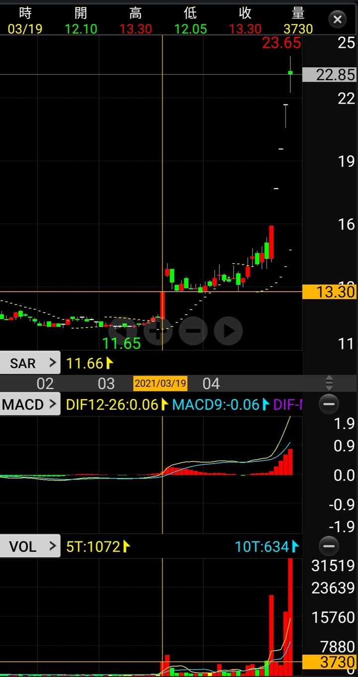Tap the -1.9 MACD axis value
Screen dimensions: 358x677
[341, 526]
